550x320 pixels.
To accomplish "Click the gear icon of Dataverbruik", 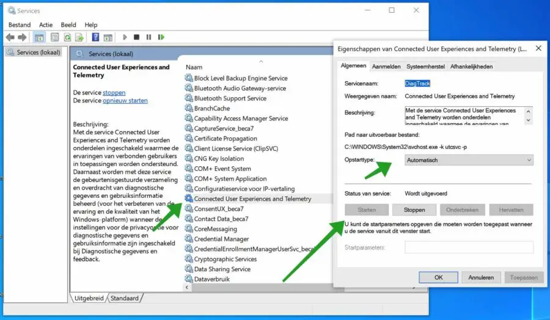I will (189, 279).
